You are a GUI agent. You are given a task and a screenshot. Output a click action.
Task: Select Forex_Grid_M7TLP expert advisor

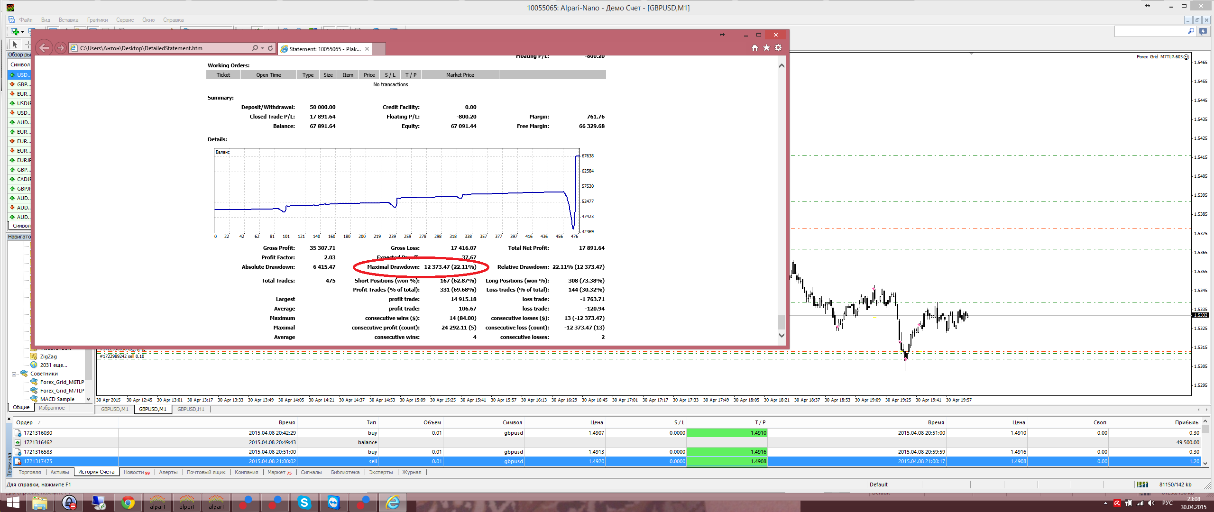(x=62, y=391)
